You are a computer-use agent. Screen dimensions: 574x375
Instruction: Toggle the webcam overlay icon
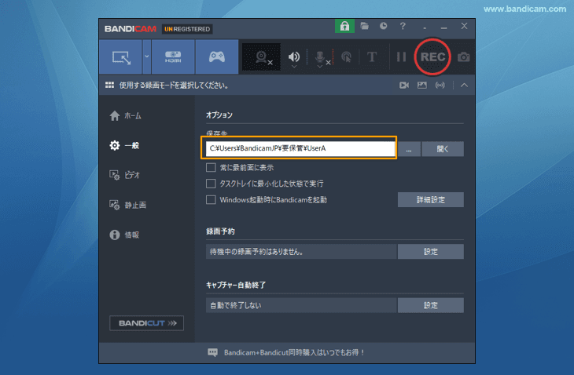pos(261,57)
